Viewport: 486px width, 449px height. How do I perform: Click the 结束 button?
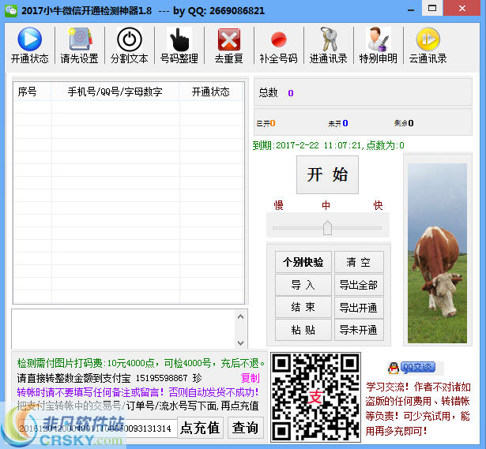click(x=303, y=307)
